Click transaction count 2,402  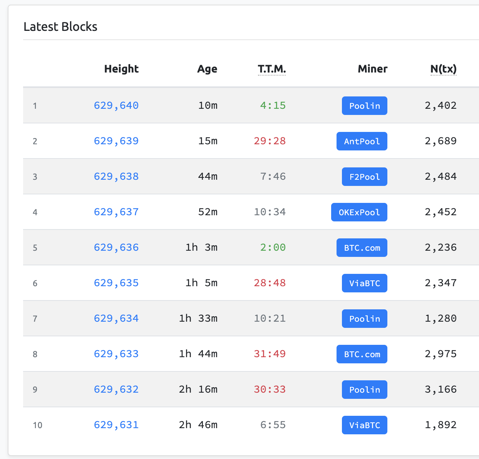[x=441, y=105]
